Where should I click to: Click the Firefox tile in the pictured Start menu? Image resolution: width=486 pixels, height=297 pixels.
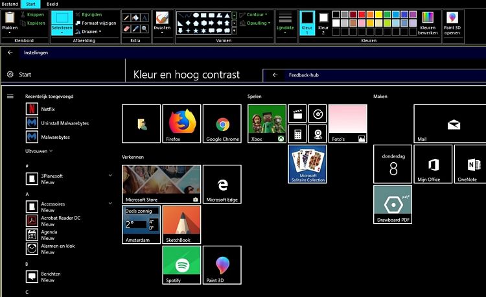pos(181,124)
